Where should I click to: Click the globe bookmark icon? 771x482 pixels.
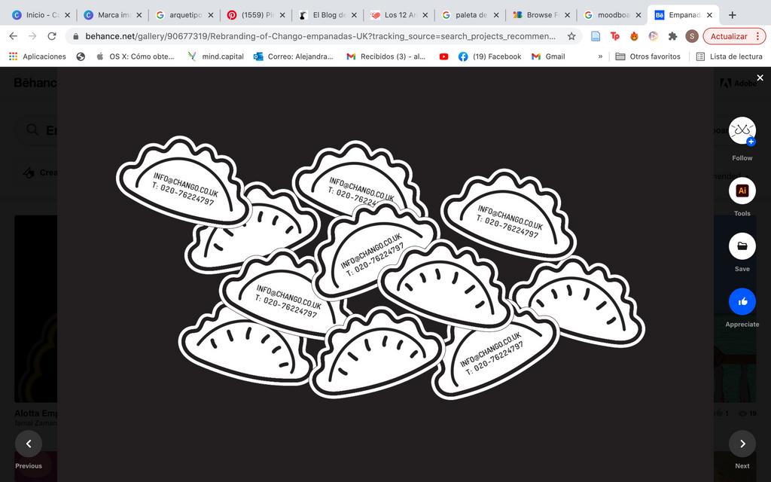(x=81, y=56)
